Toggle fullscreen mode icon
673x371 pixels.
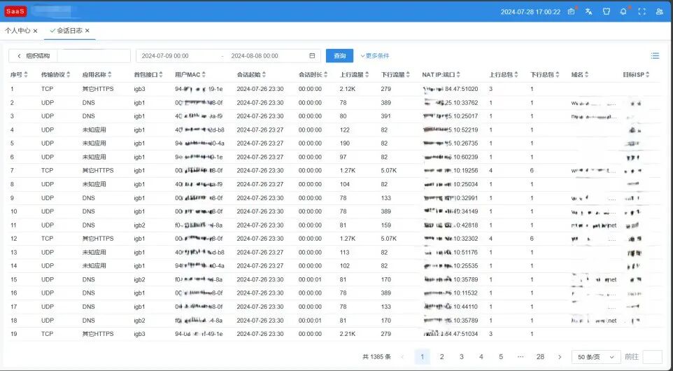642,12
